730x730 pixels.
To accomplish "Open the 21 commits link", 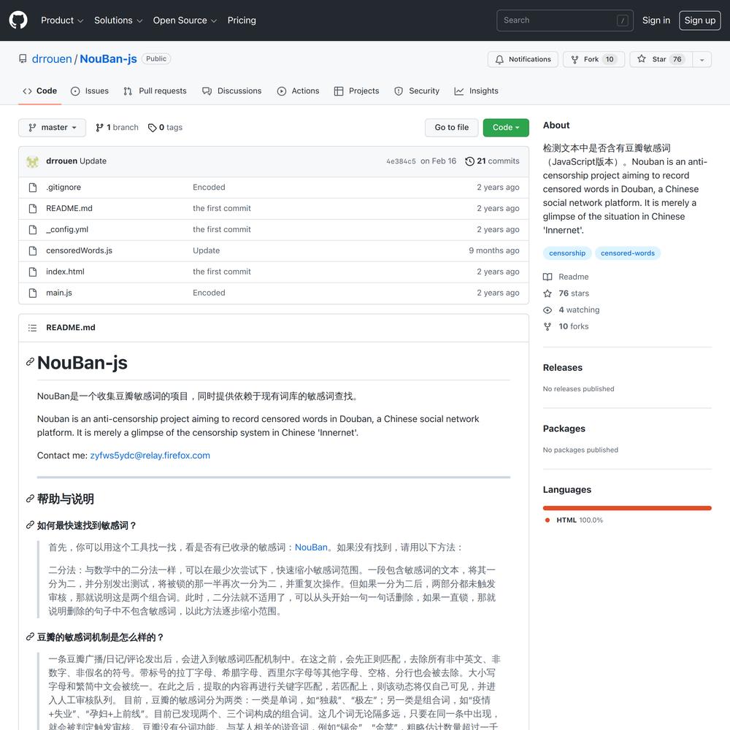I will (492, 161).
